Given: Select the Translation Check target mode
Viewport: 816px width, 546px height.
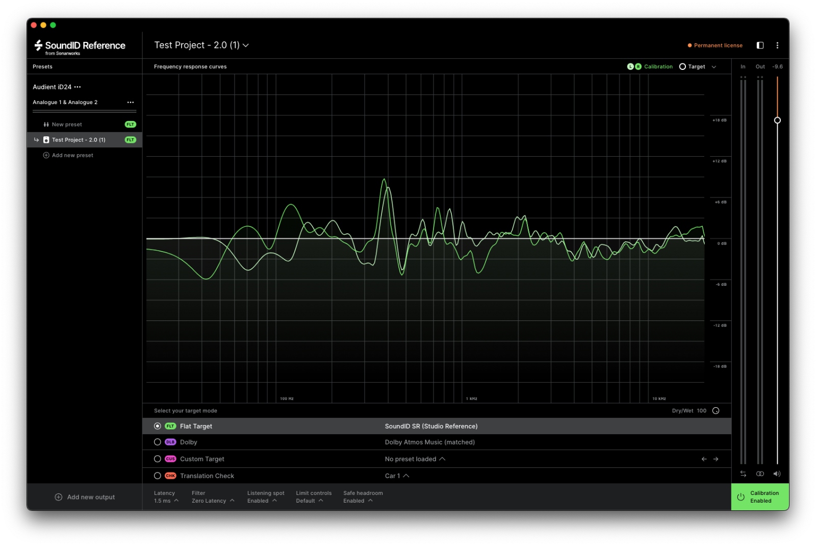Looking at the screenshot, I should 158,476.
